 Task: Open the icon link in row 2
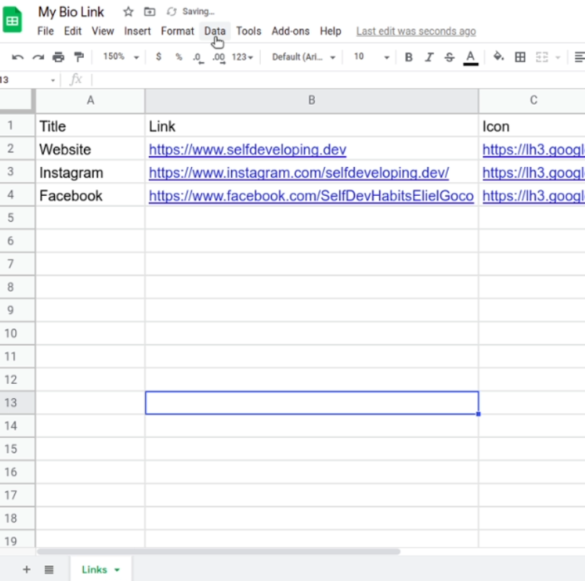click(x=534, y=150)
